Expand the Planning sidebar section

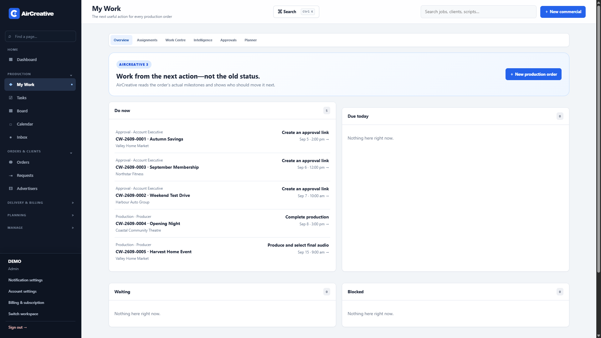73,215
